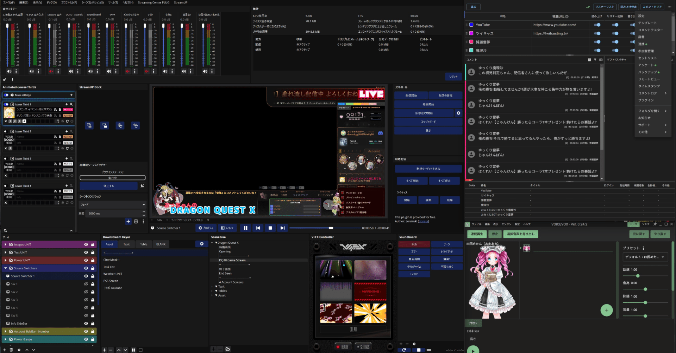Image resolution: width=676 pixels, height=353 pixels.
Task: Click the help icon next to 視聴URL
Action: 567,17
